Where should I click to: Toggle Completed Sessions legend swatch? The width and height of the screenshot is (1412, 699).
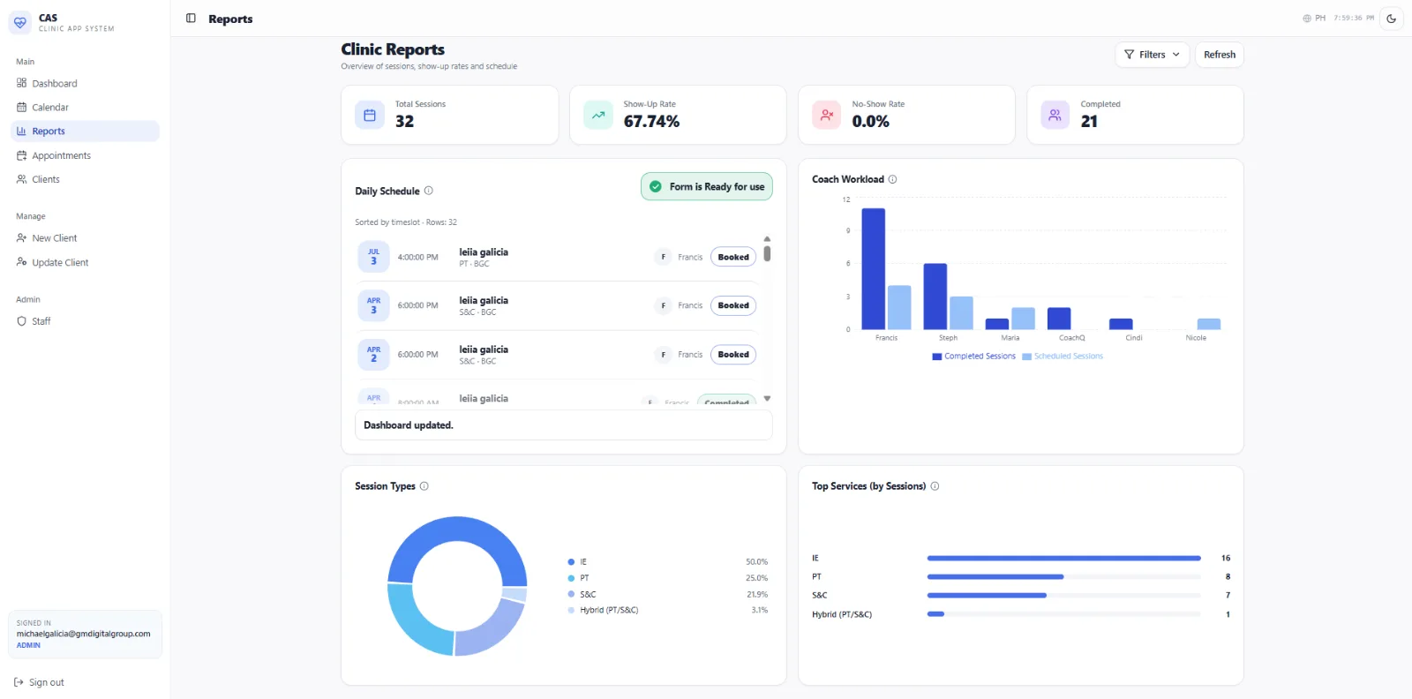[937, 357]
